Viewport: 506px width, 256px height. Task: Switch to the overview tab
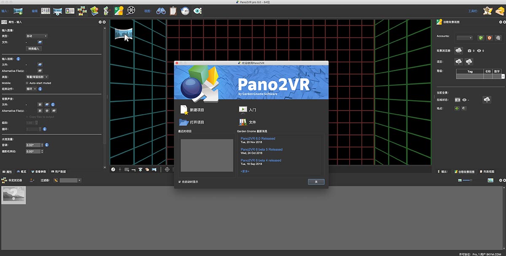(22, 172)
